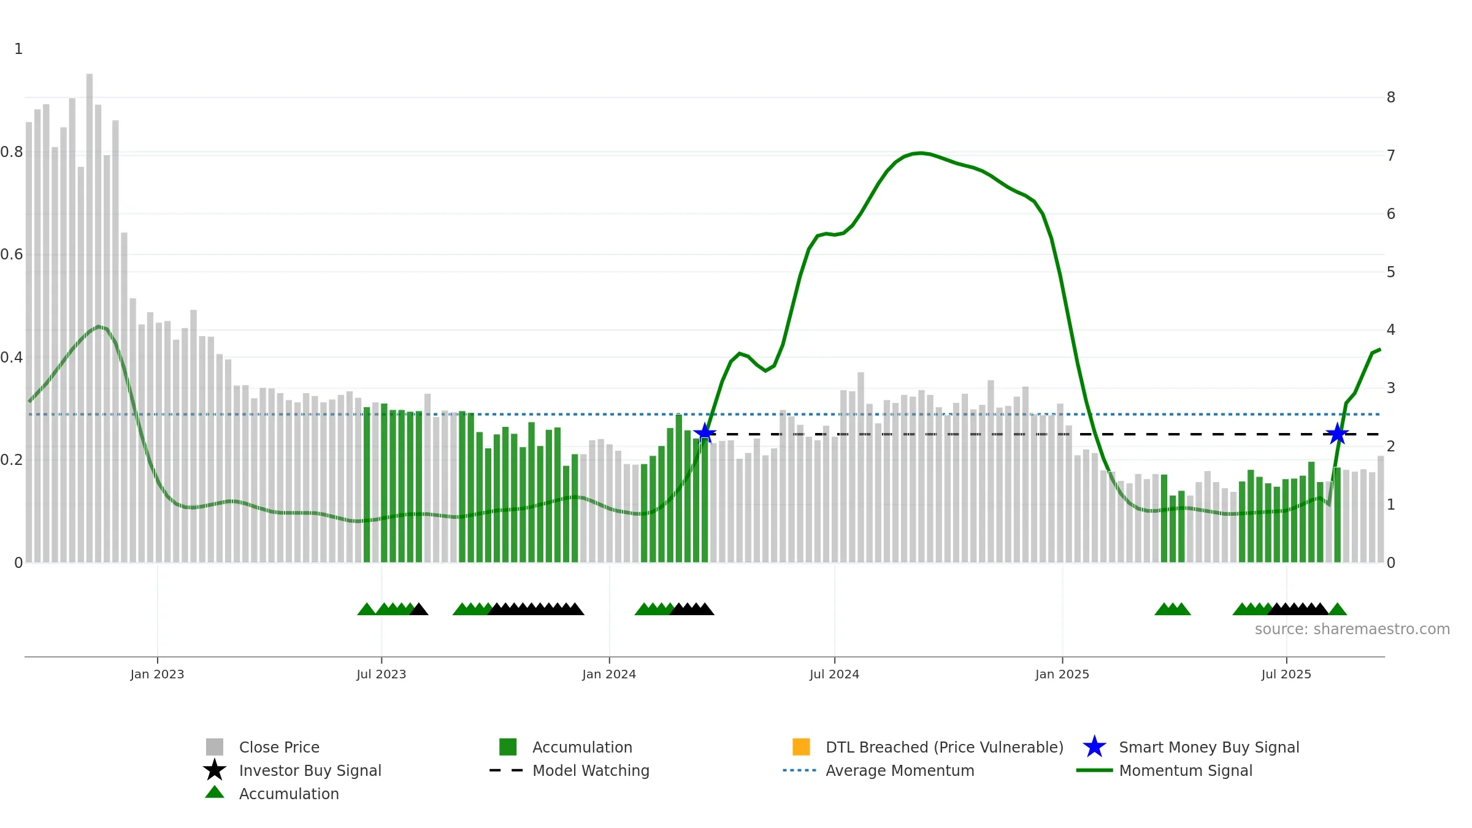Click the right axis value 8
Image resolution: width=1472 pixels, height=828 pixels.
(x=1391, y=97)
